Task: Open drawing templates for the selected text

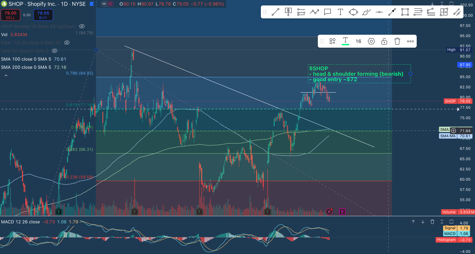Action: [x=332, y=41]
